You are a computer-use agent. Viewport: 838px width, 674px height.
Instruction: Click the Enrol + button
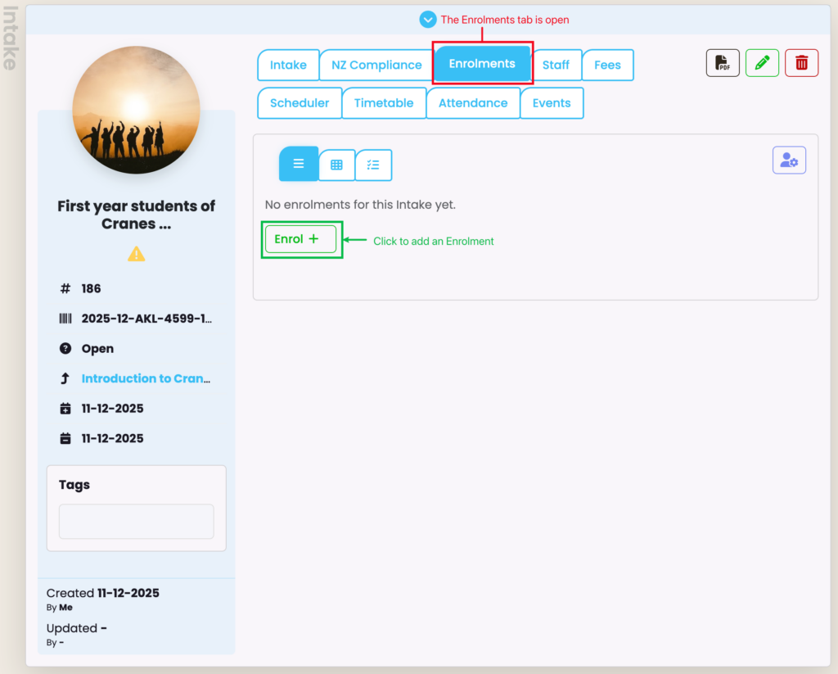[300, 239]
